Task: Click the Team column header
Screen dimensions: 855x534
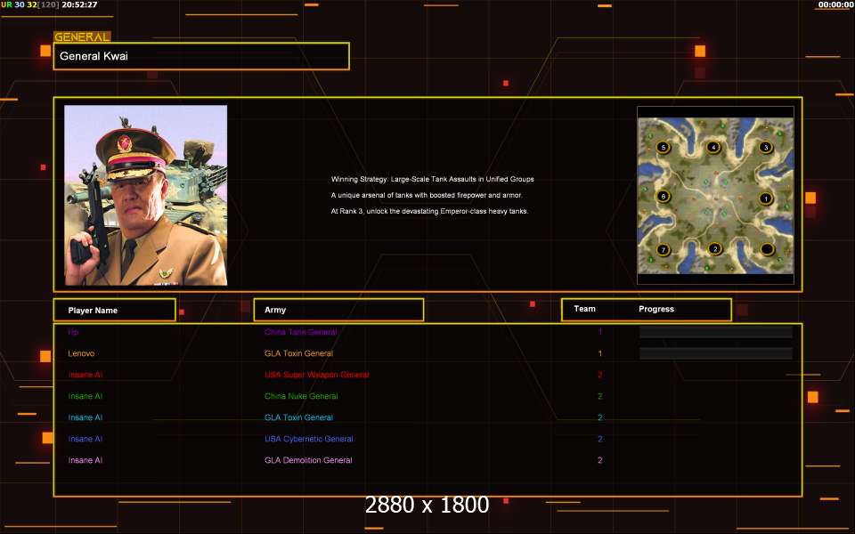Action: point(584,309)
